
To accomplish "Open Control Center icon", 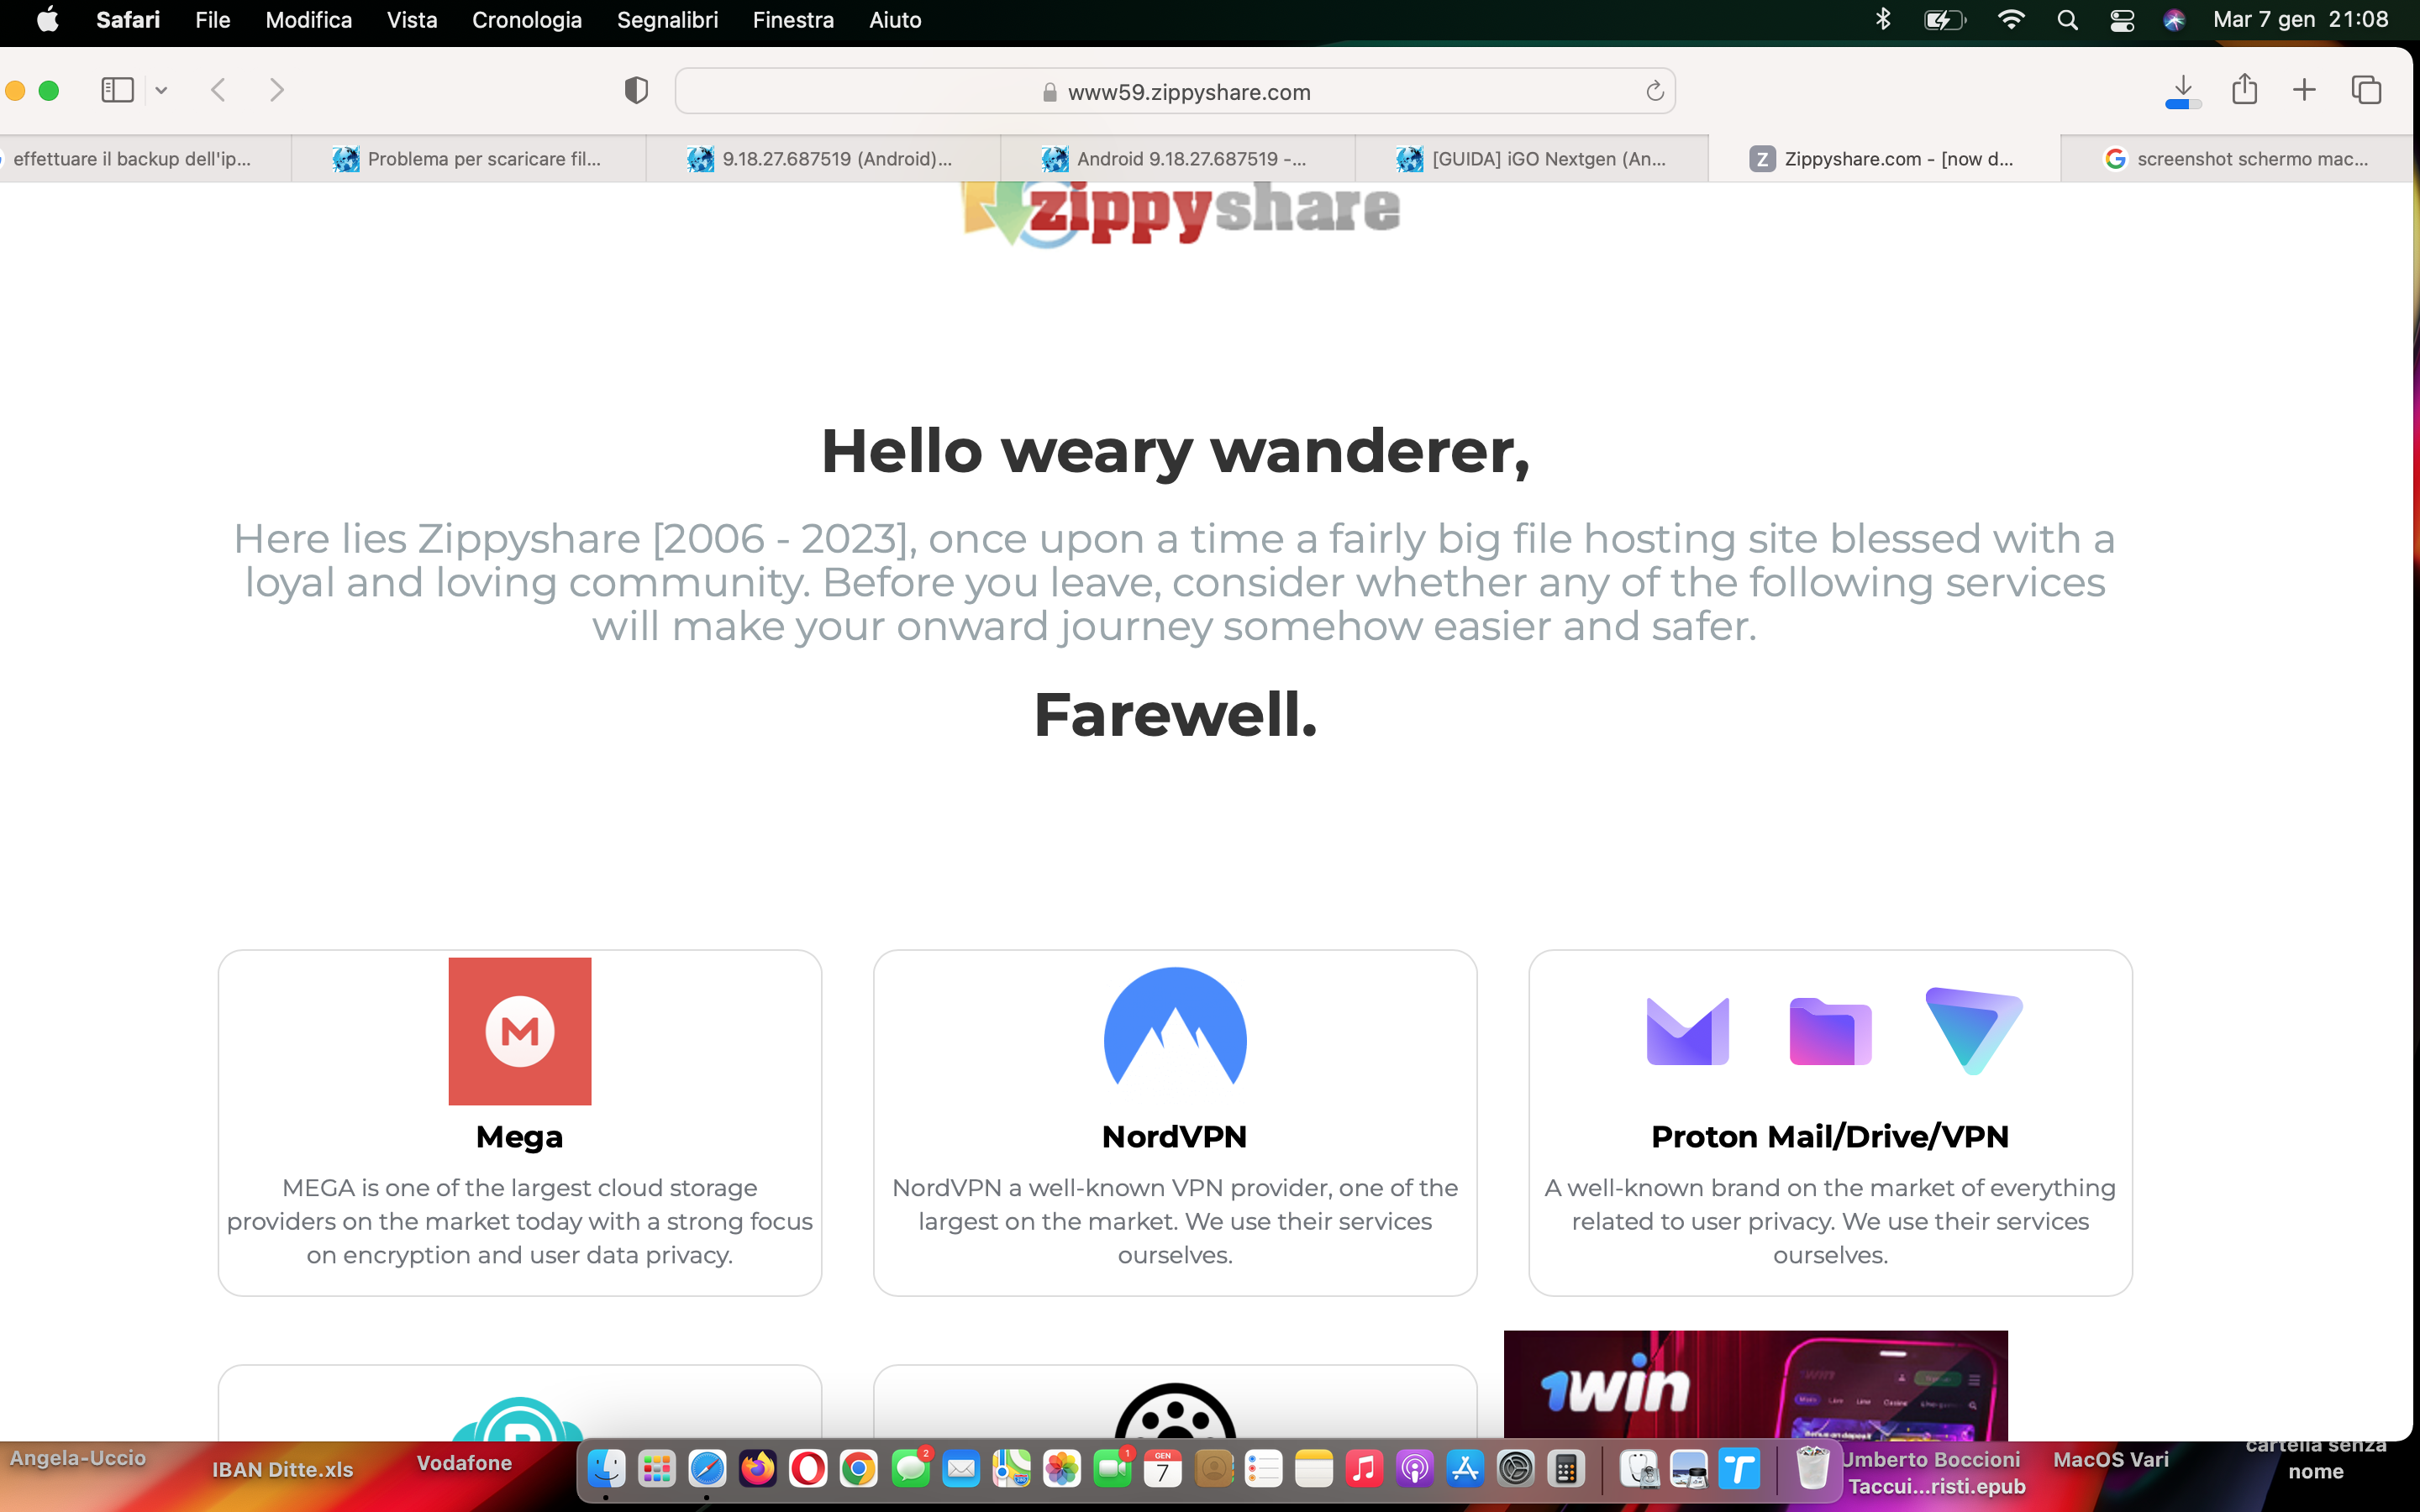I will 2122,20.
